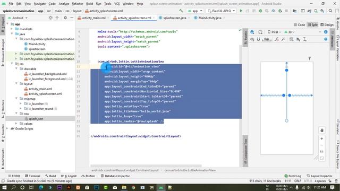Open the Database Inspector button

point(115,176)
